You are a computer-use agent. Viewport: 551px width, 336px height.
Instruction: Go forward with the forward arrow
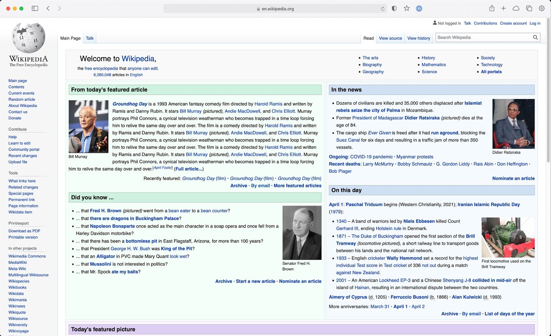click(x=59, y=8)
